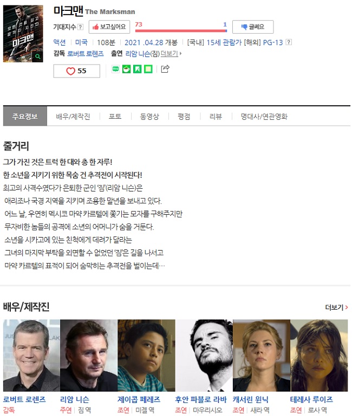Image resolution: width=352 pixels, height=416 pixels.
Task: Click the 기대지수 help question mark
Action: 81,27
